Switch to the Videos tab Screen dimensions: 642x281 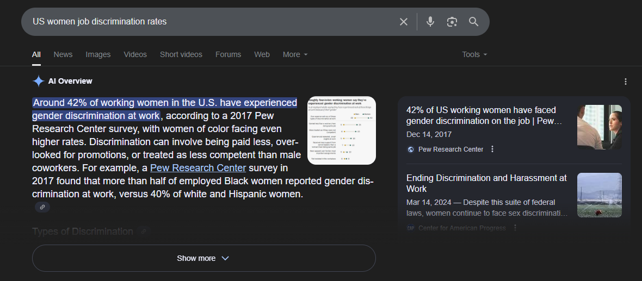coord(135,54)
